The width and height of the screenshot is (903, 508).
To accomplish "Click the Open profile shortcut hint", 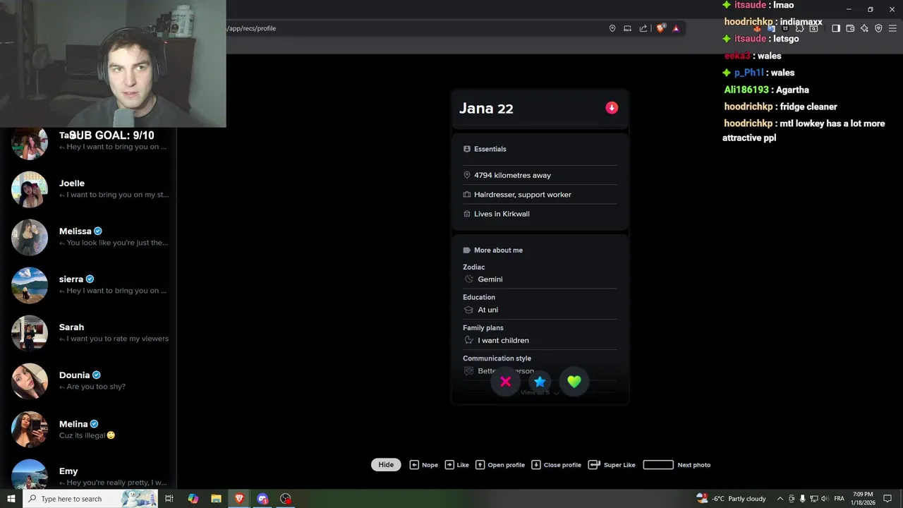I will [500, 465].
